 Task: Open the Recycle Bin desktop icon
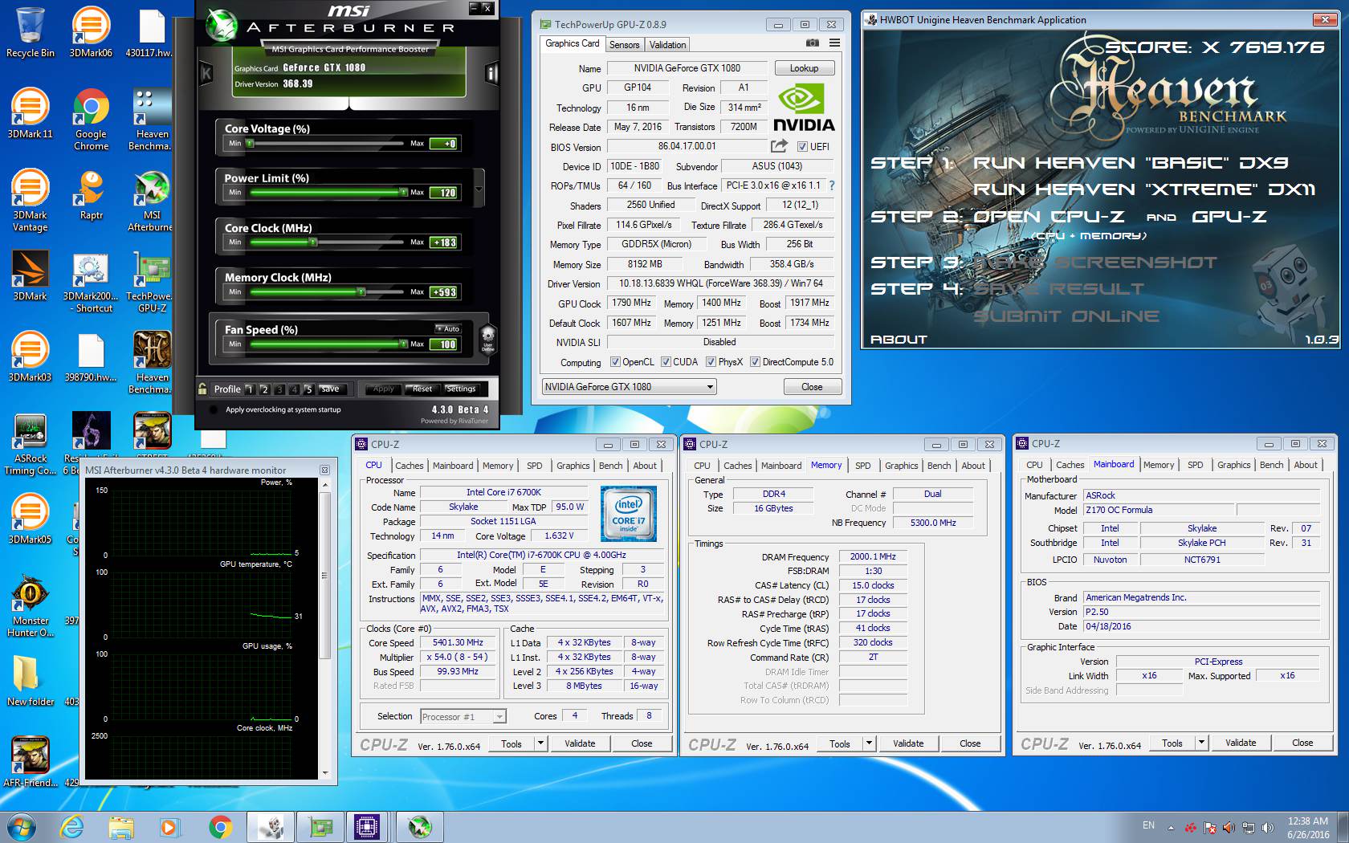click(x=31, y=32)
